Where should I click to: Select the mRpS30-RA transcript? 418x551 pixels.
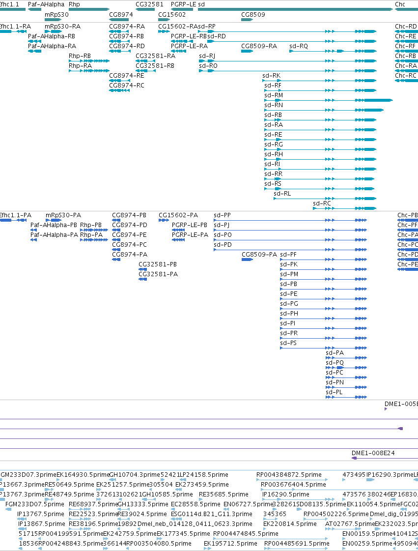click(x=53, y=31)
